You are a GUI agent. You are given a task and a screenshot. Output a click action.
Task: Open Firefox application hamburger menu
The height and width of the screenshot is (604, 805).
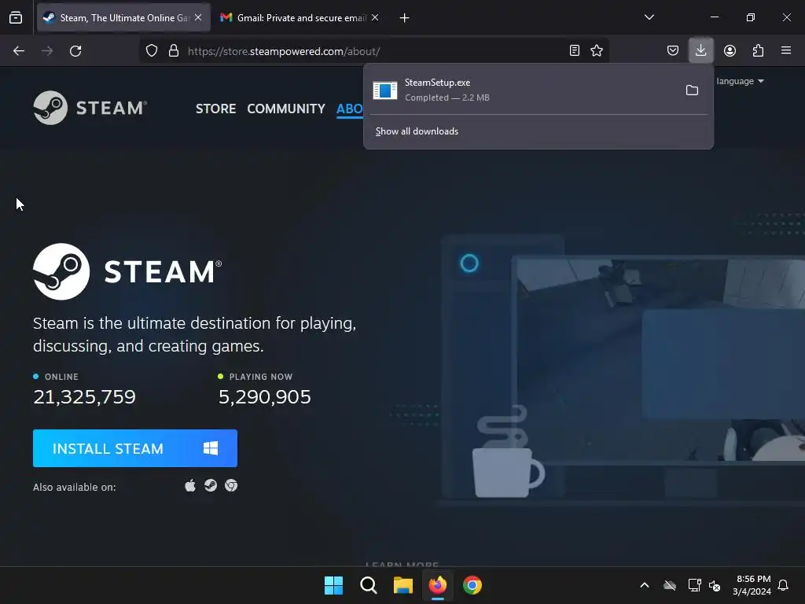tap(786, 50)
